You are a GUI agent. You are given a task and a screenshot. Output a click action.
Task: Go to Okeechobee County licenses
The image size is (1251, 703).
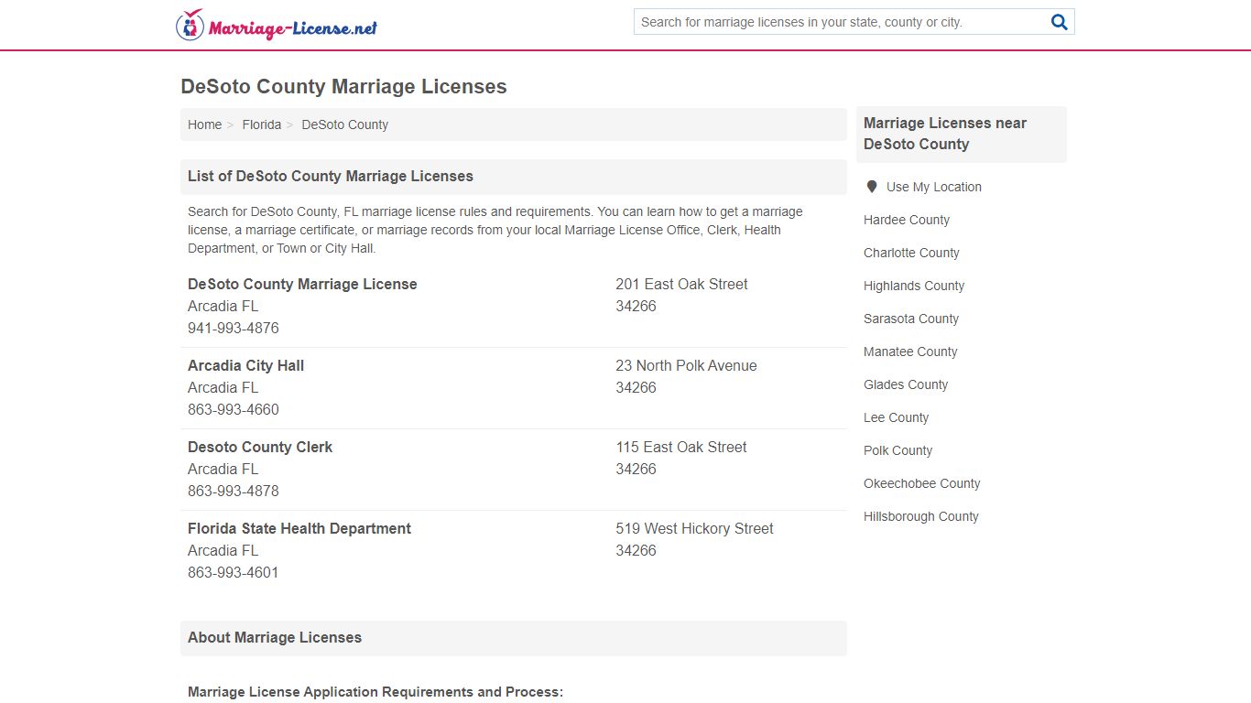pyautogui.click(x=921, y=483)
